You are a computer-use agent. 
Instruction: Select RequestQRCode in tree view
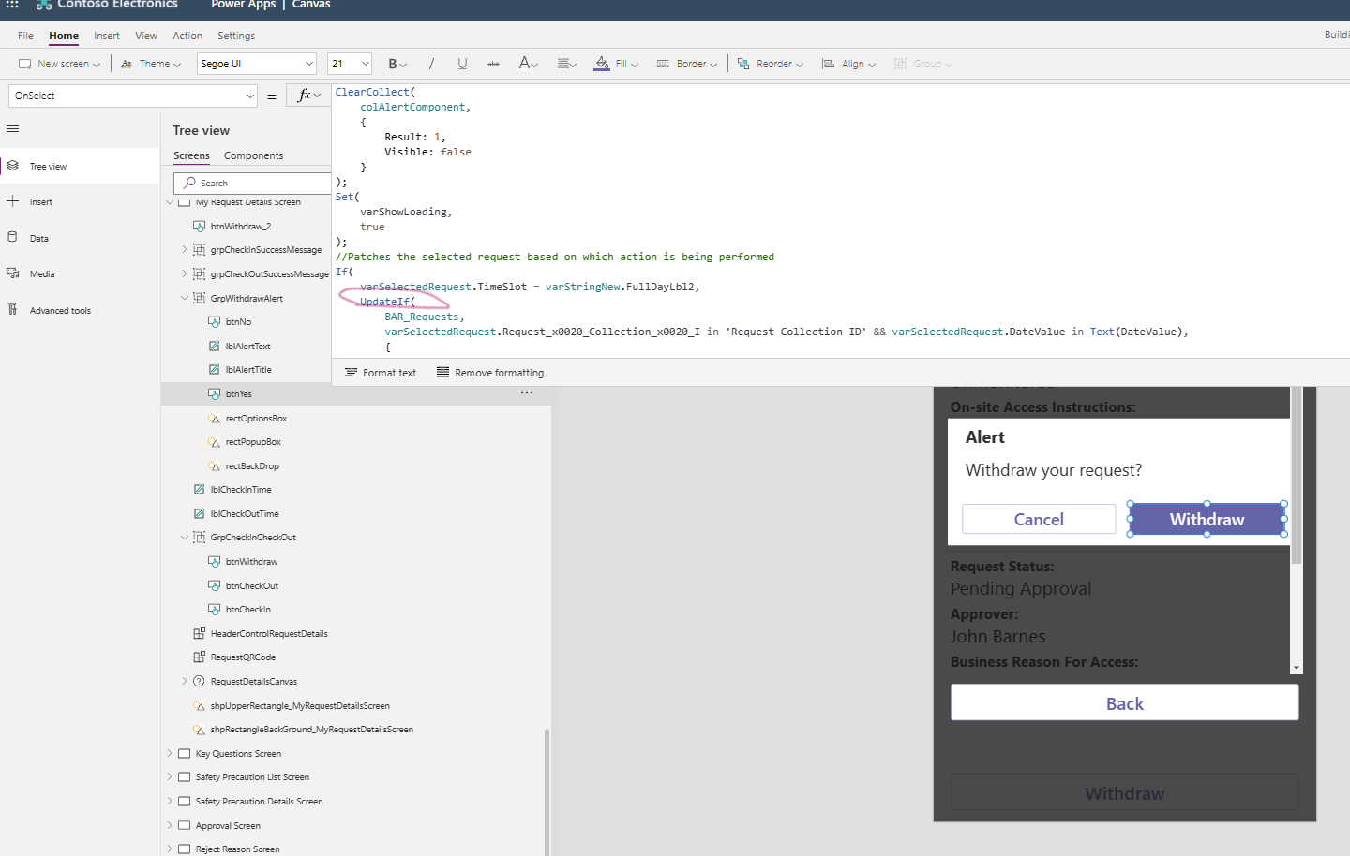tap(243, 657)
